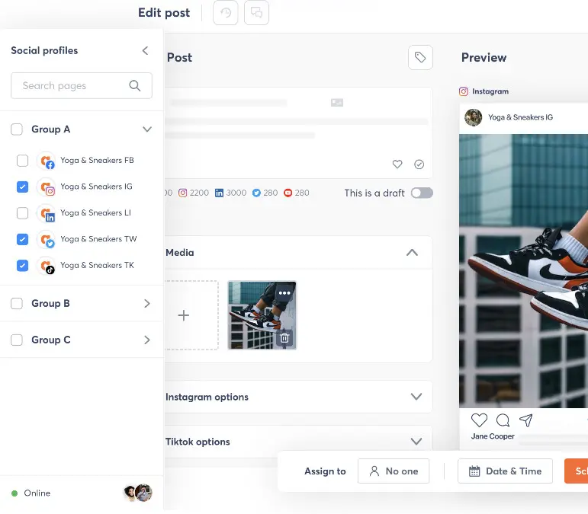
Task: Collapse Group A with its chevron
Action: point(147,129)
